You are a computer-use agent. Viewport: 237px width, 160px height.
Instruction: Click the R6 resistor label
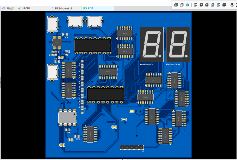[x=79, y=65]
